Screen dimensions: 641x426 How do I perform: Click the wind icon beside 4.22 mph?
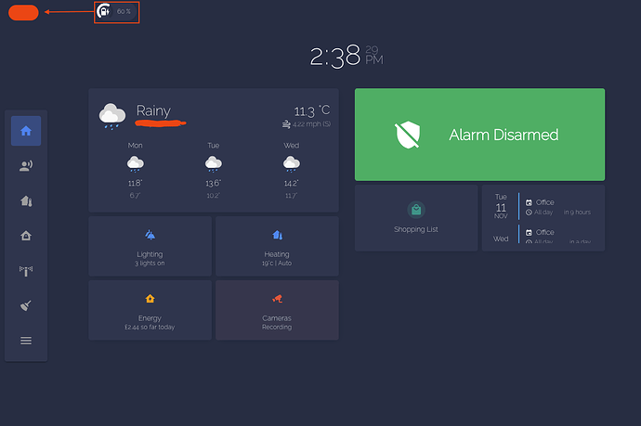coord(286,124)
